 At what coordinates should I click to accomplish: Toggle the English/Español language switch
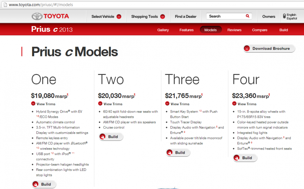(284, 16)
